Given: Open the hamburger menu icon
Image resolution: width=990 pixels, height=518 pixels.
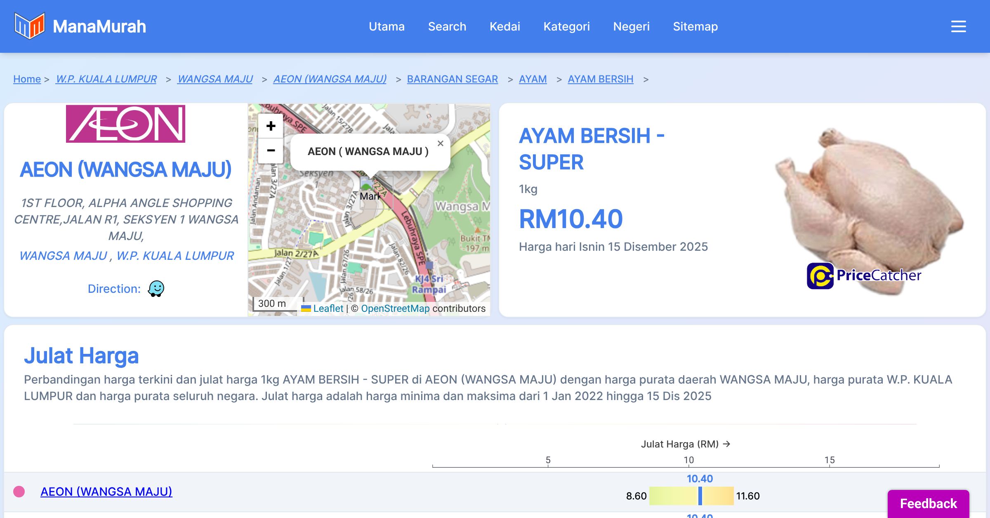Looking at the screenshot, I should pos(958,26).
